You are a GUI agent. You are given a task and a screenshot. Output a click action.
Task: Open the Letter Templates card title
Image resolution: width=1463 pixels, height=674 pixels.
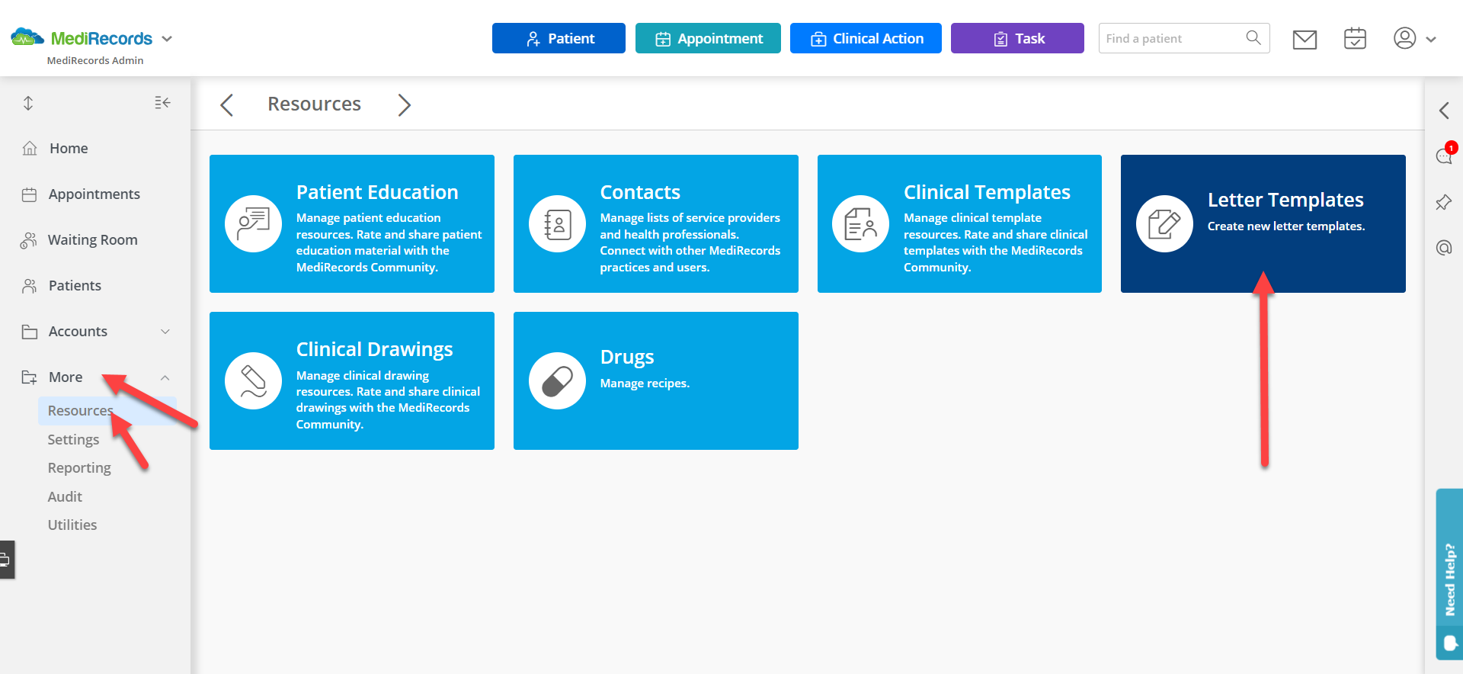1285,200
